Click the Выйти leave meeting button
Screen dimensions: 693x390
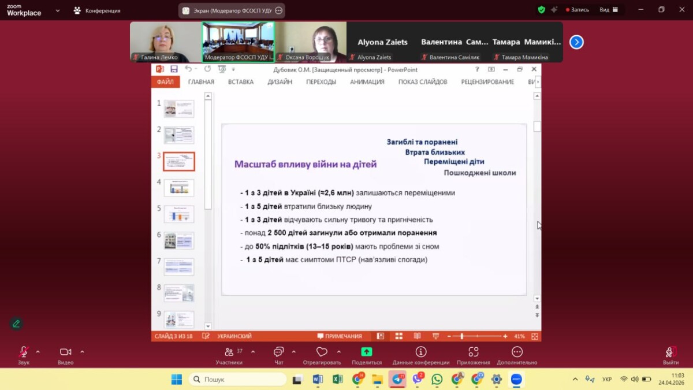click(x=670, y=352)
